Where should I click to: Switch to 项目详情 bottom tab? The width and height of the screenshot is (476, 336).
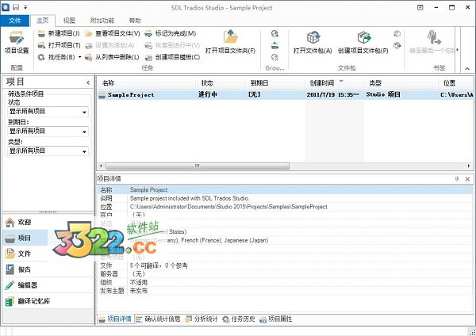tap(115, 319)
